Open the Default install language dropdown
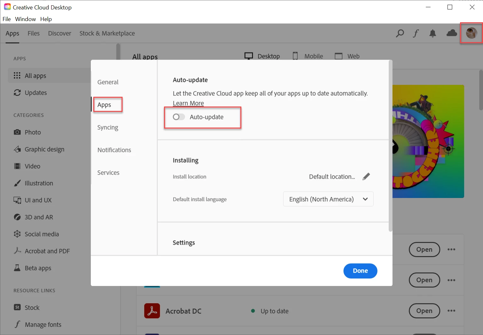This screenshot has width=483, height=335. pos(328,199)
